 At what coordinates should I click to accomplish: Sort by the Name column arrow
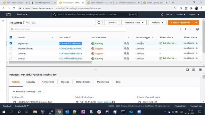[52, 38]
